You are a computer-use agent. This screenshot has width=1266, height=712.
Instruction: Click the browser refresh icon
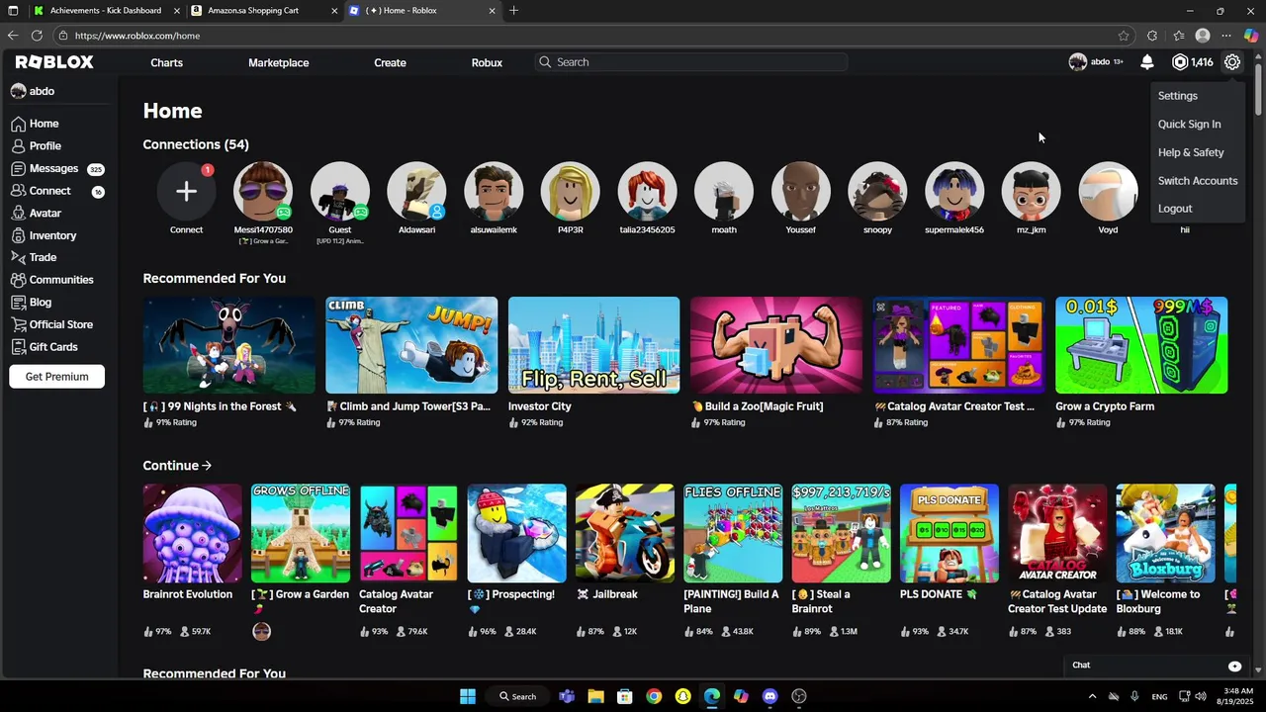37,36
